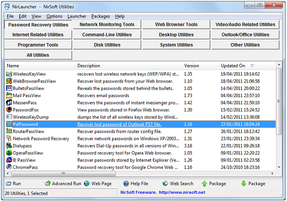
Task: Open the Options menu
Action: point(54,16)
